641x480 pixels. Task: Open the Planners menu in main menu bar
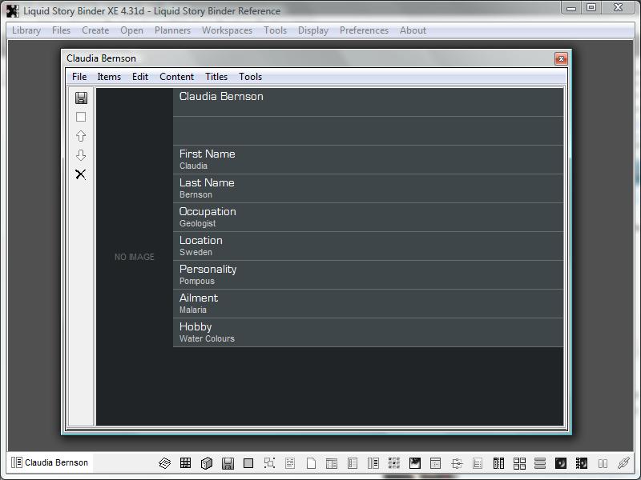(172, 30)
